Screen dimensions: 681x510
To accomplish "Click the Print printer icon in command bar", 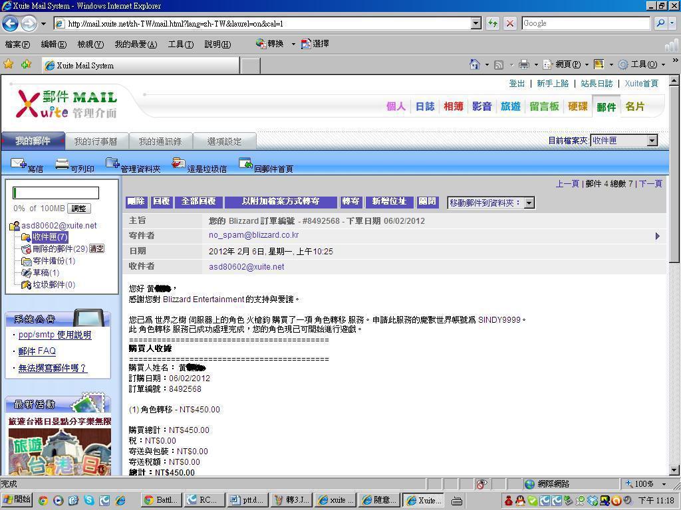I will [x=524, y=64].
